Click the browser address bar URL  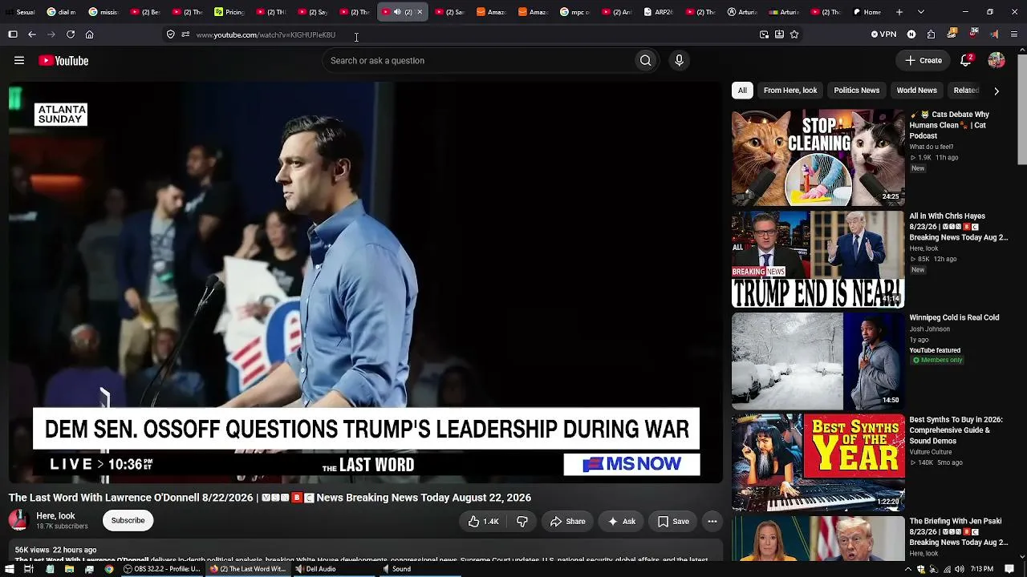(266, 35)
